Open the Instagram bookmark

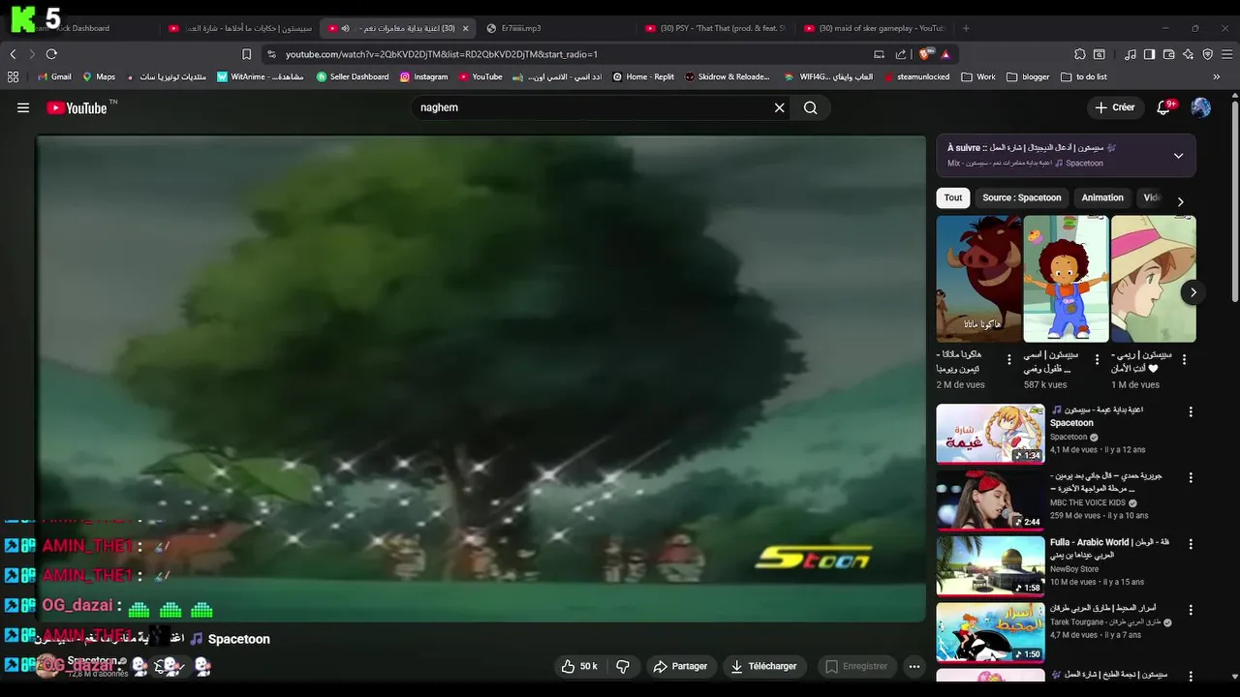pos(424,76)
